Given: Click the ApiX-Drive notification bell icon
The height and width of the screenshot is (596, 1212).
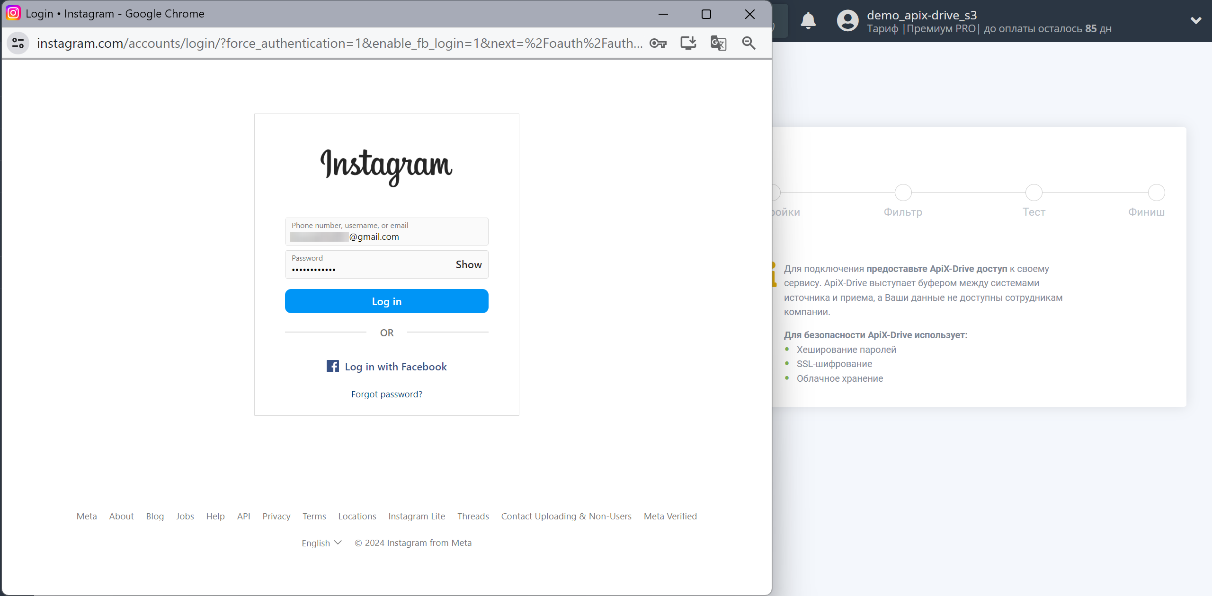Looking at the screenshot, I should point(809,20).
